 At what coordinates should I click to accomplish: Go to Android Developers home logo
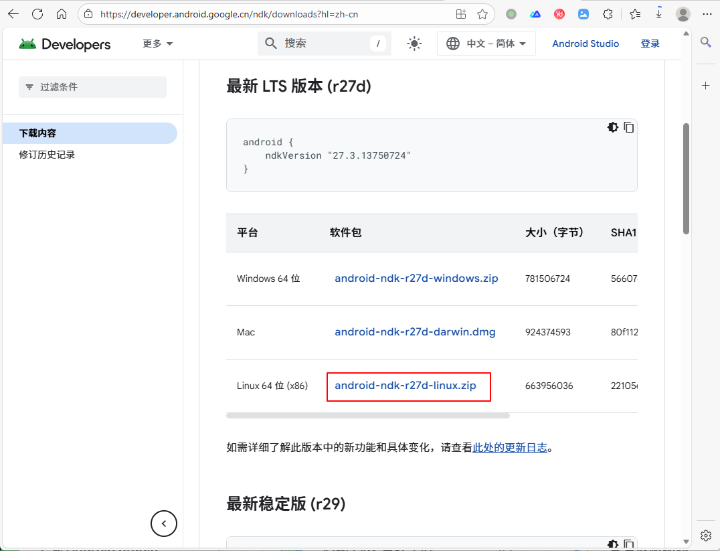pos(65,44)
